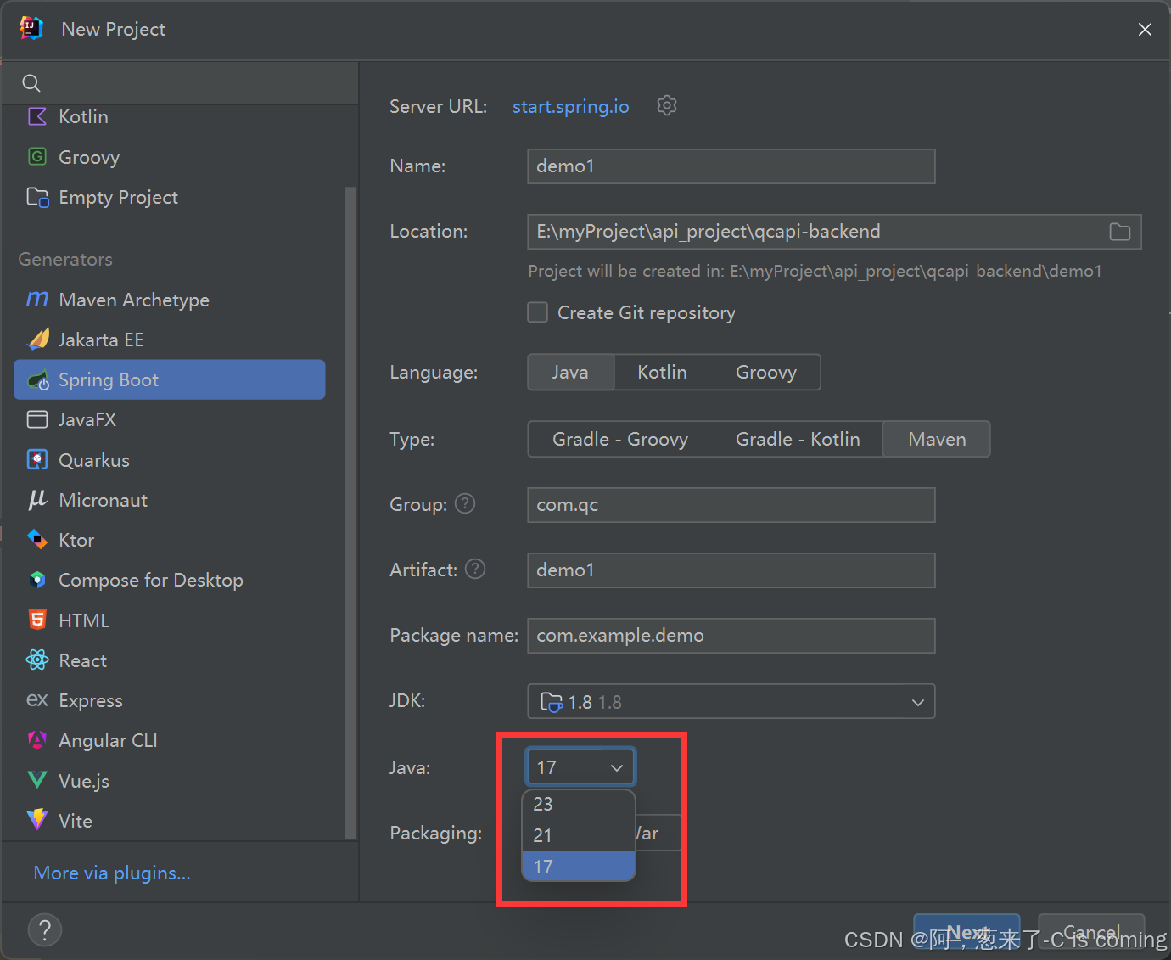Screen dimensions: 1171x960
Task: Select Java version 23 from list
Action: click(579, 804)
